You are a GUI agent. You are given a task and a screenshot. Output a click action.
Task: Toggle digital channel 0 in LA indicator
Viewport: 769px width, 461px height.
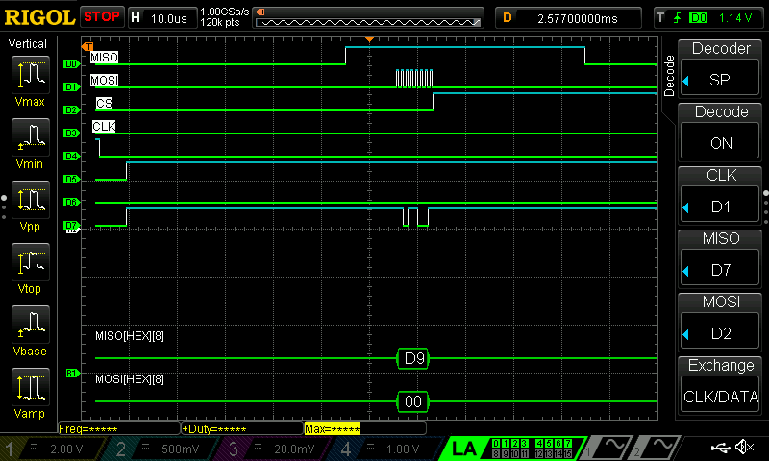[x=496, y=444]
